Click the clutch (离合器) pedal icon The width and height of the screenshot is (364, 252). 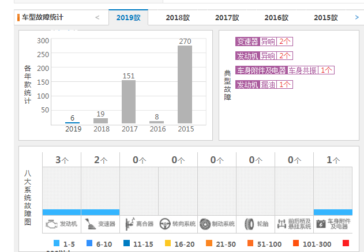(x=130, y=224)
